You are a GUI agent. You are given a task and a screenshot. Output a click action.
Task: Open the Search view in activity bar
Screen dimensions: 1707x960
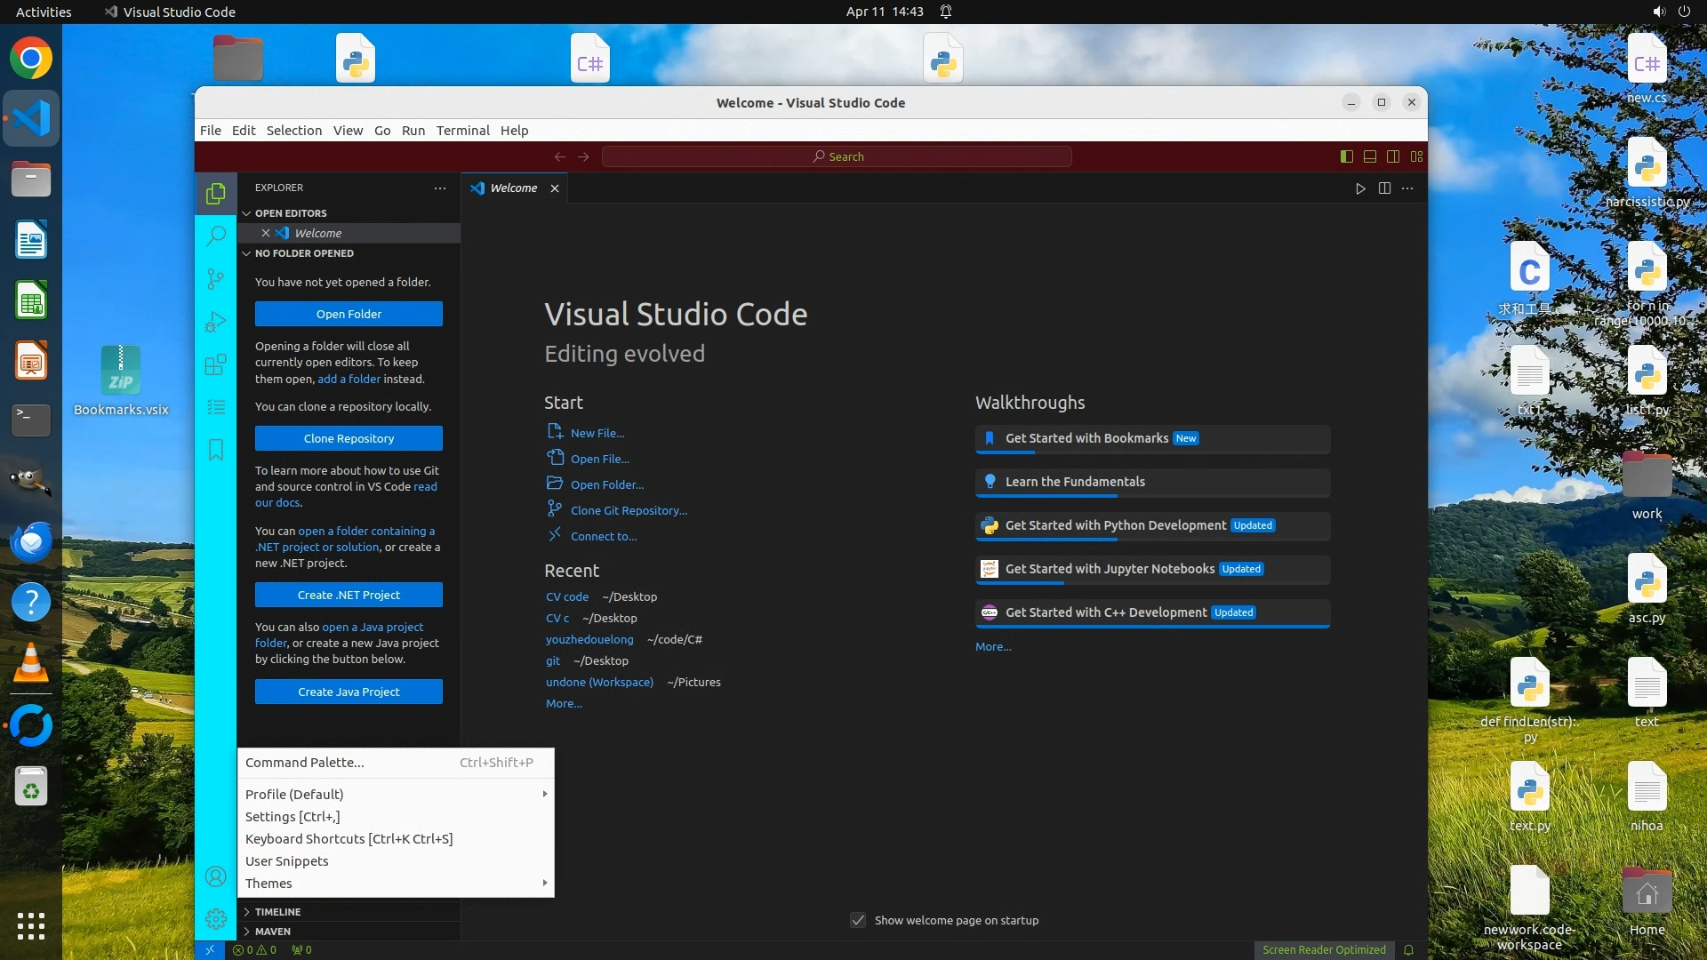[215, 236]
